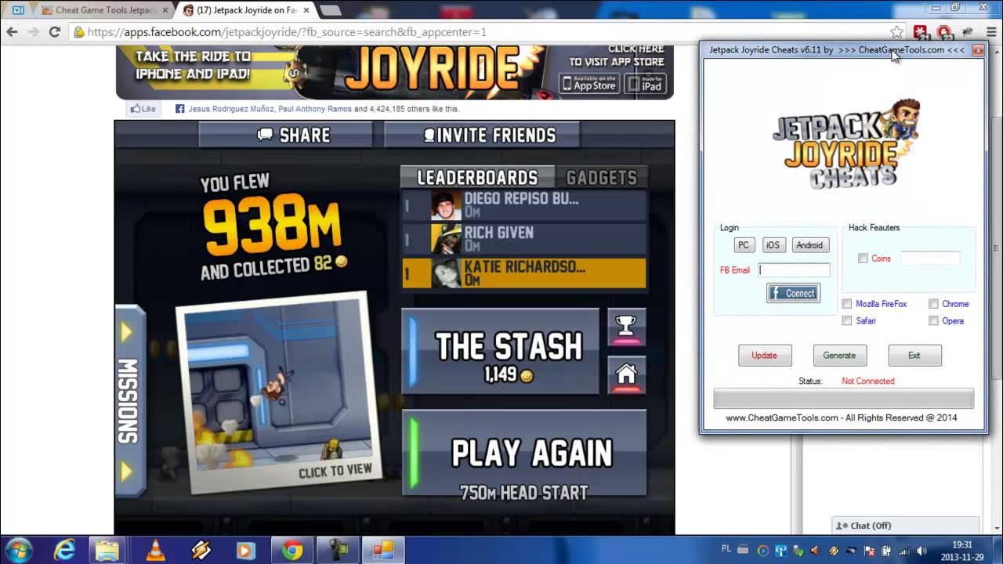Click the Update button

coord(765,356)
